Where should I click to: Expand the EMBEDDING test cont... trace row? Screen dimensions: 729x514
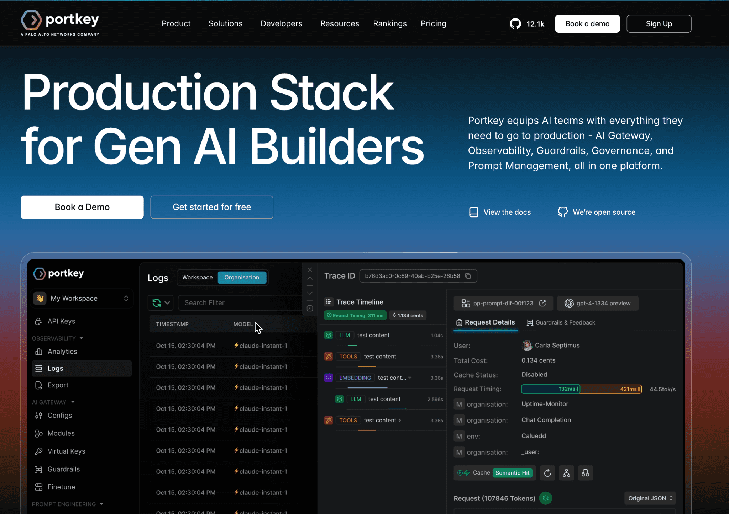[410, 378]
